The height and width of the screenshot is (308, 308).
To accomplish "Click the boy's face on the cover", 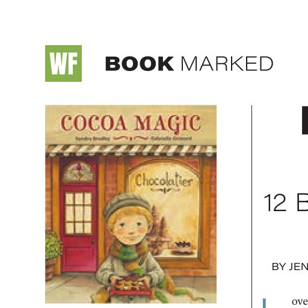I will click(x=131, y=229).
